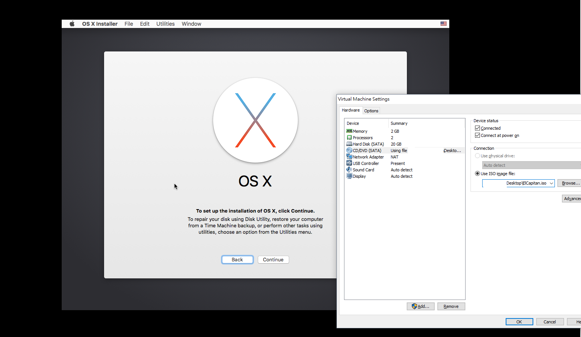Click the Memory device icon
This screenshot has width=581, height=337.
pyautogui.click(x=349, y=131)
